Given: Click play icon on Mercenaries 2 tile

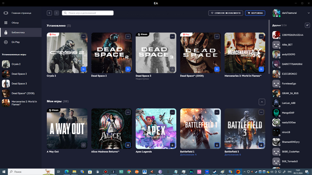Looking at the screenshot, I should [x=261, y=69].
